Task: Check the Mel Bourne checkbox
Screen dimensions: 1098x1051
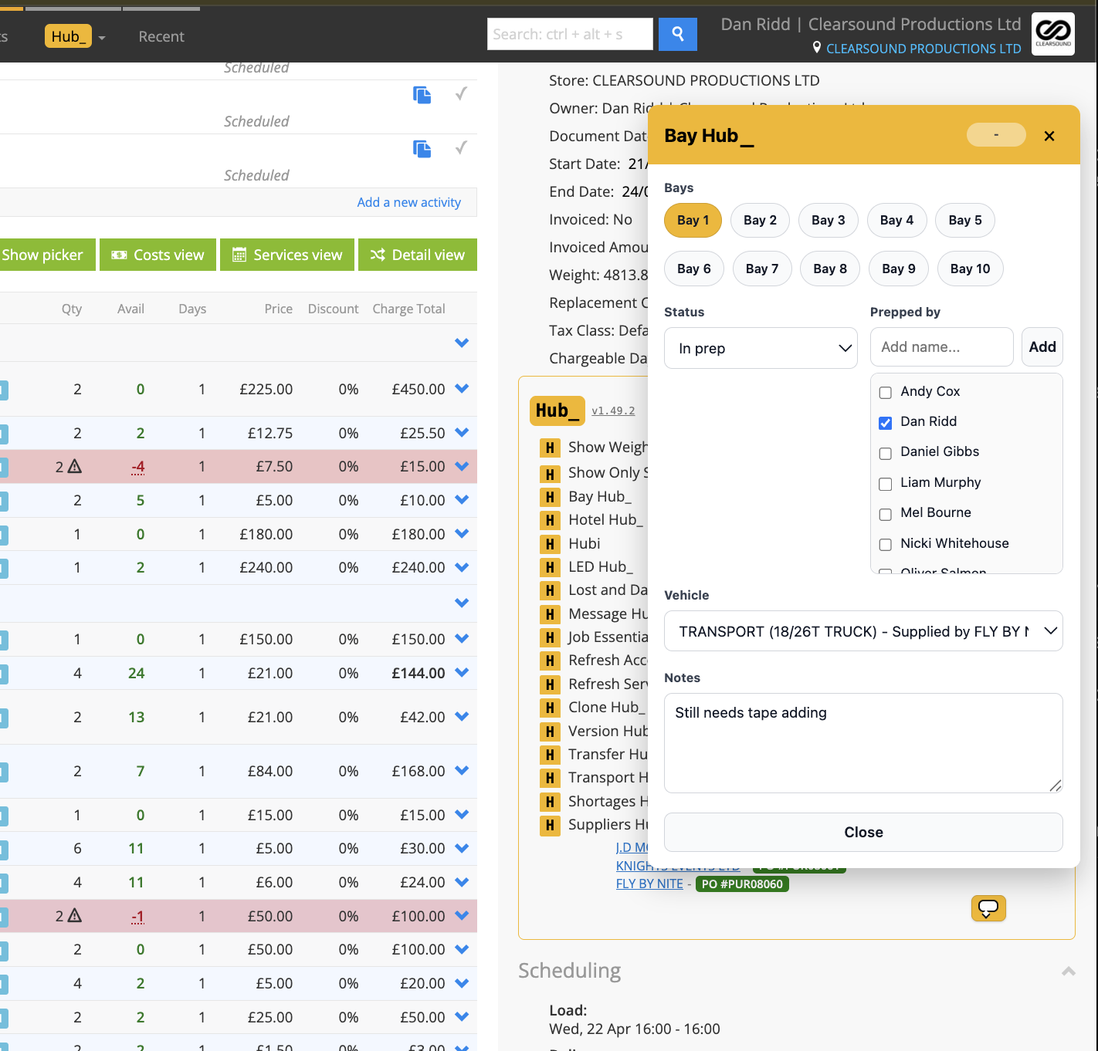Action: (x=886, y=515)
